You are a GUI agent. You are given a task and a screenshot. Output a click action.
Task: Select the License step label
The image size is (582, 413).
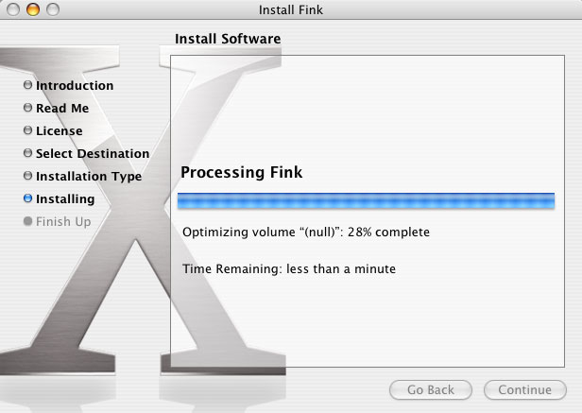click(x=59, y=130)
